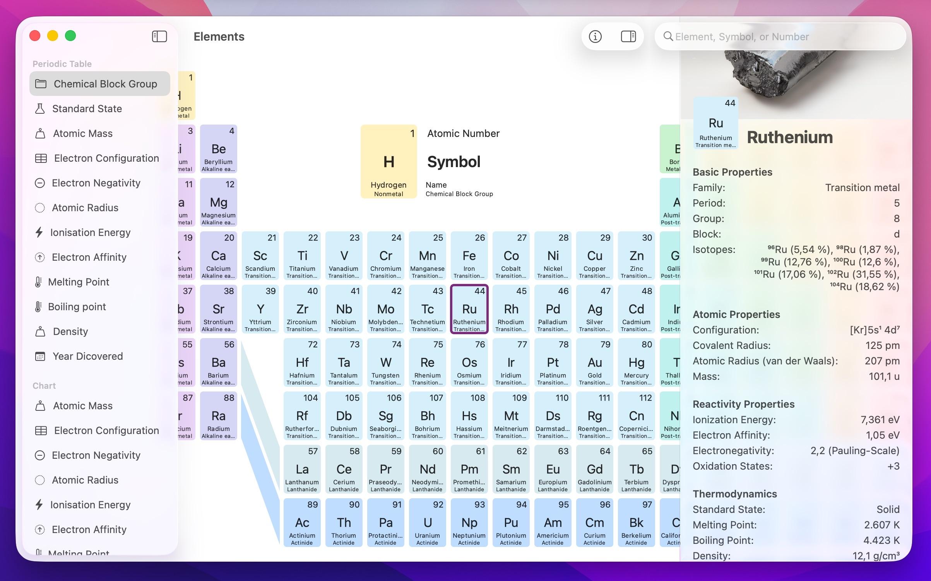Select the Beryllium element tile
The width and height of the screenshot is (931, 581).
click(x=219, y=149)
